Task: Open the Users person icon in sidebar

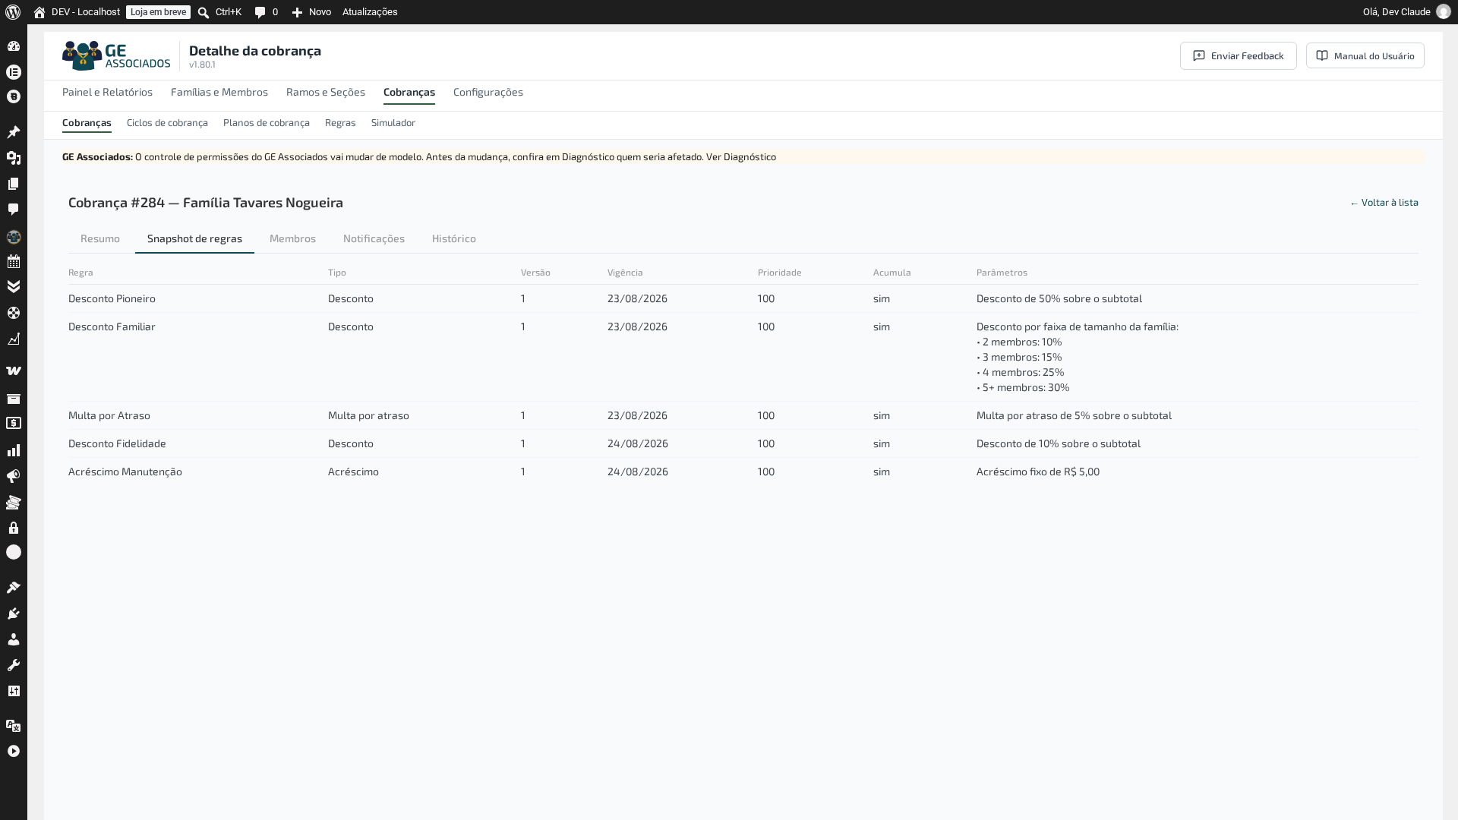Action: click(x=14, y=639)
